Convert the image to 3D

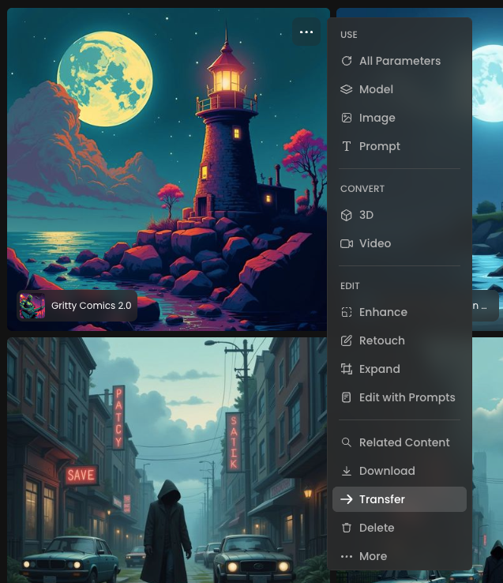tap(366, 215)
